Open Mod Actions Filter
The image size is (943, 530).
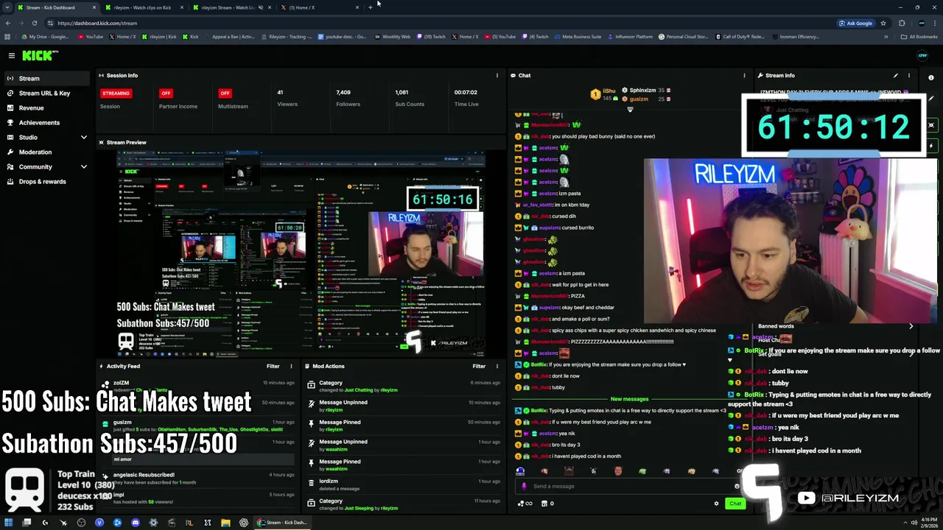tap(479, 366)
